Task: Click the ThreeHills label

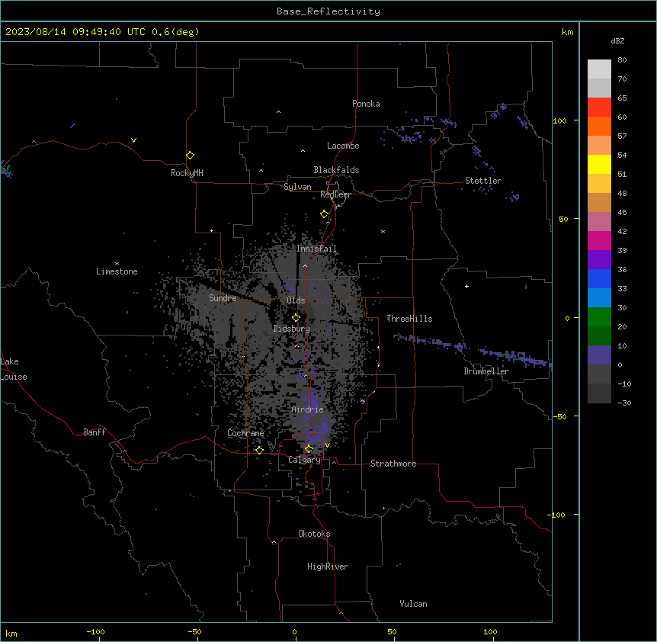Action: click(409, 319)
